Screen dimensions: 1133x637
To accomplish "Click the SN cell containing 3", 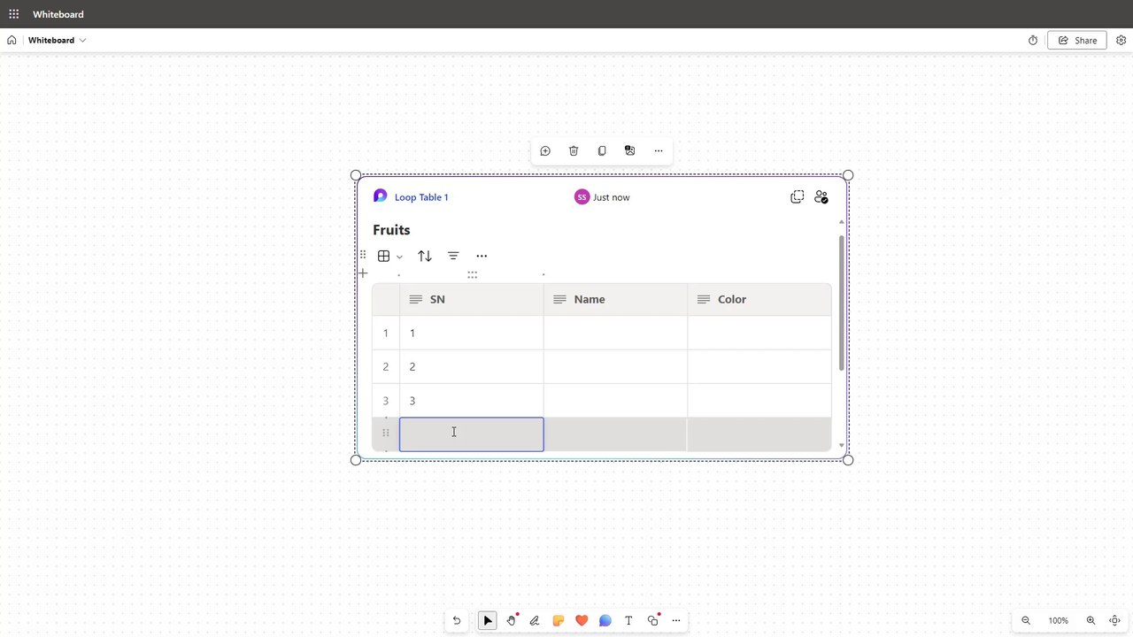I will click(x=472, y=401).
